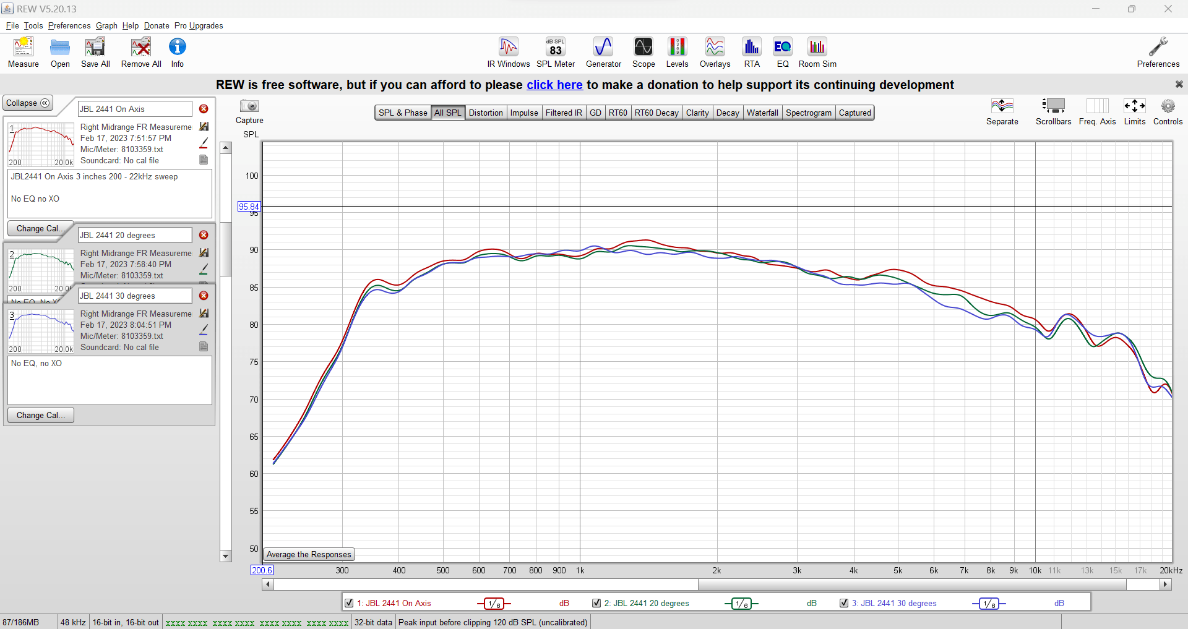Image resolution: width=1188 pixels, height=629 pixels.
Task: Open a measurement file via Open icon
Action: pyautogui.click(x=60, y=53)
